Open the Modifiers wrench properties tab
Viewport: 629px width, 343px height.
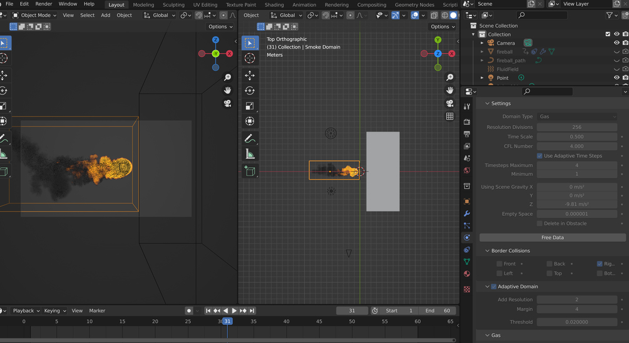coord(467,214)
